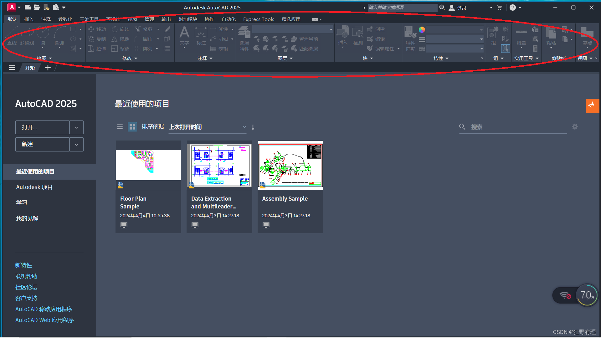The image size is (601, 338).
Task: Switch recent files to list view
Action: click(x=120, y=127)
